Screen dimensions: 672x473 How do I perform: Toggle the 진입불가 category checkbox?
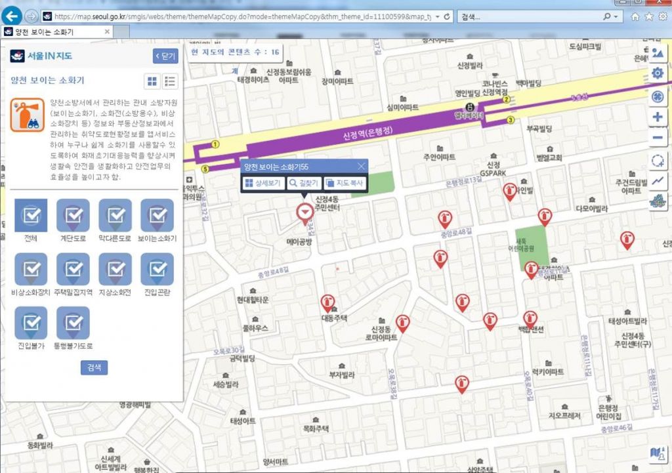pos(31,323)
